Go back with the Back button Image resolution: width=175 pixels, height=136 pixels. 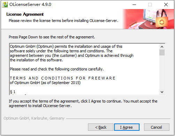101,127
